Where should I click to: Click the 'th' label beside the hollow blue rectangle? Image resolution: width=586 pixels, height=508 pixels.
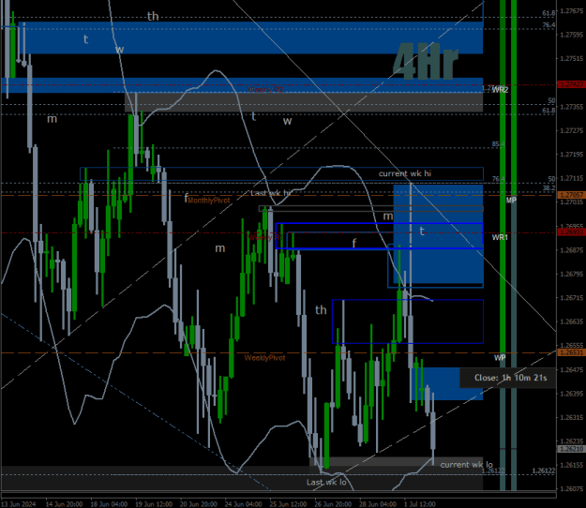pos(321,309)
